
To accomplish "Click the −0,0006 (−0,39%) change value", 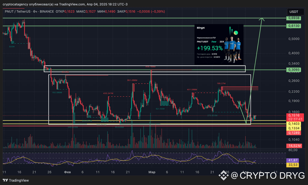I will point(151,12).
